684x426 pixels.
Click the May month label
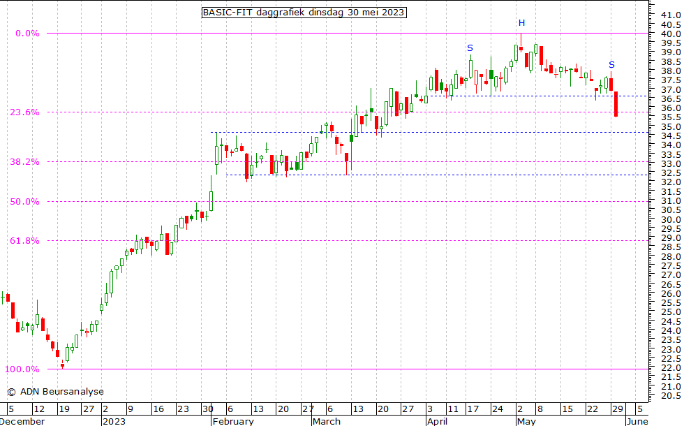click(526, 421)
